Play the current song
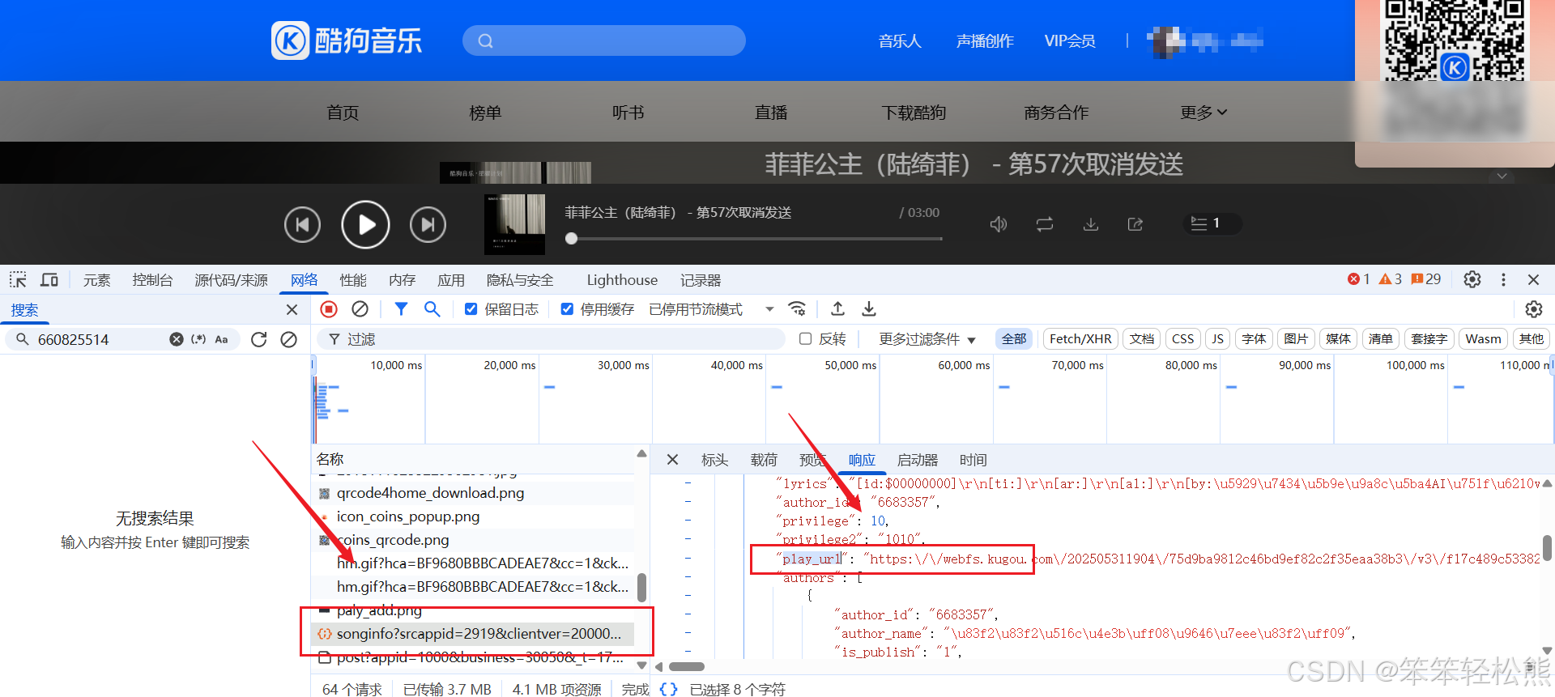The height and width of the screenshot is (697, 1555). click(x=365, y=224)
